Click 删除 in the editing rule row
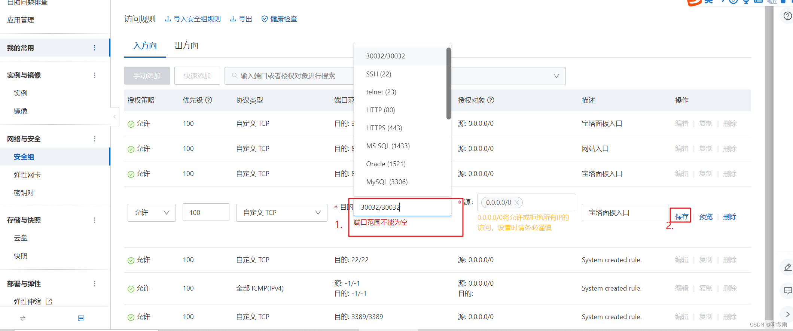 click(x=730, y=217)
